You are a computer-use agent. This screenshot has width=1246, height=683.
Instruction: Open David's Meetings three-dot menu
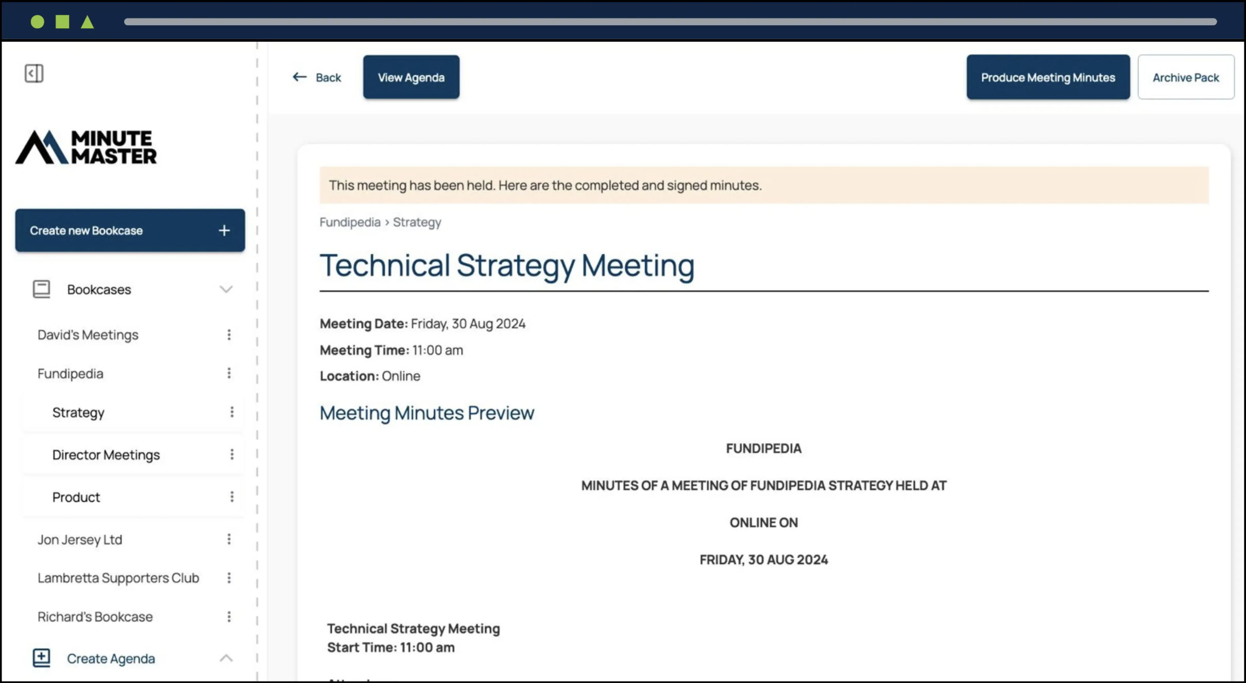(229, 335)
